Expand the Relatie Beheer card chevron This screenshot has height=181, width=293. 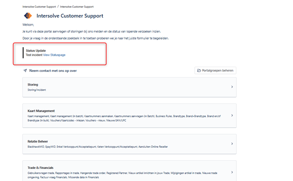tap(232, 143)
